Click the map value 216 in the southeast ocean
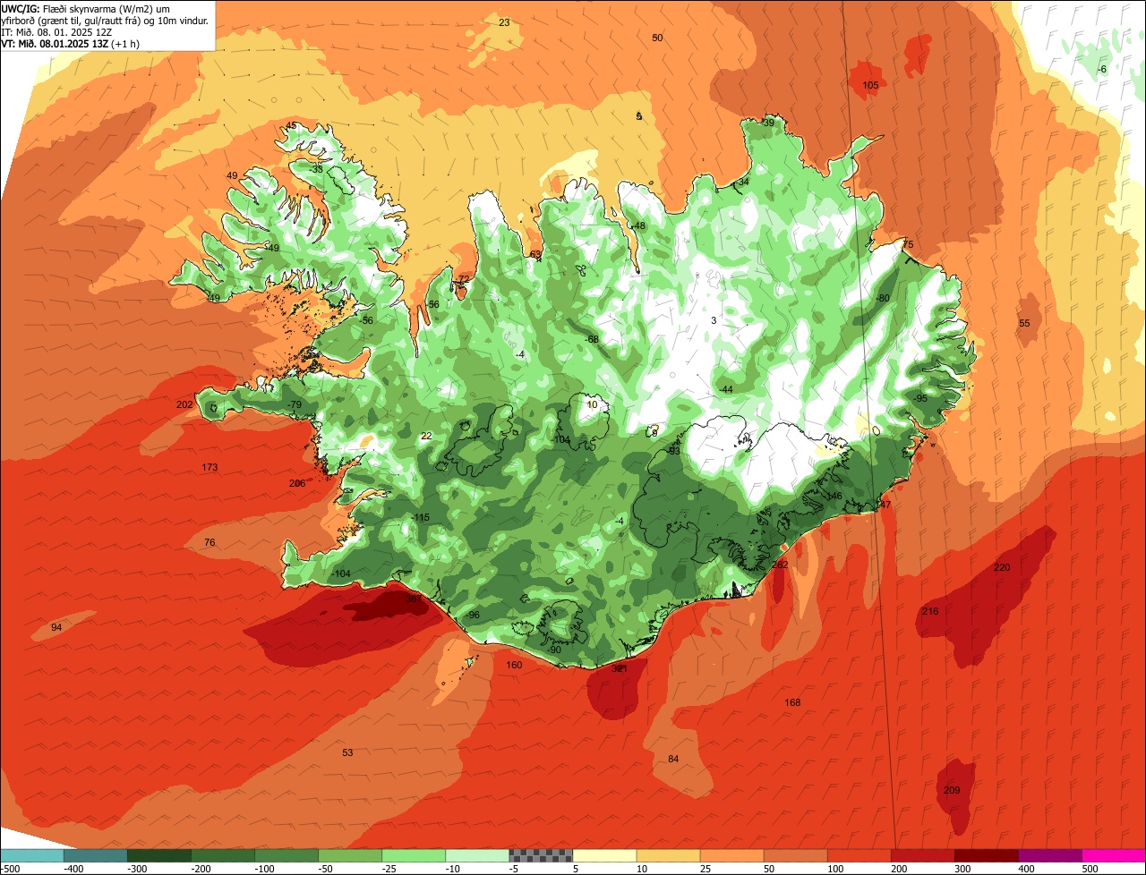Screen dimensions: 1146x875 tap(930, 611)
